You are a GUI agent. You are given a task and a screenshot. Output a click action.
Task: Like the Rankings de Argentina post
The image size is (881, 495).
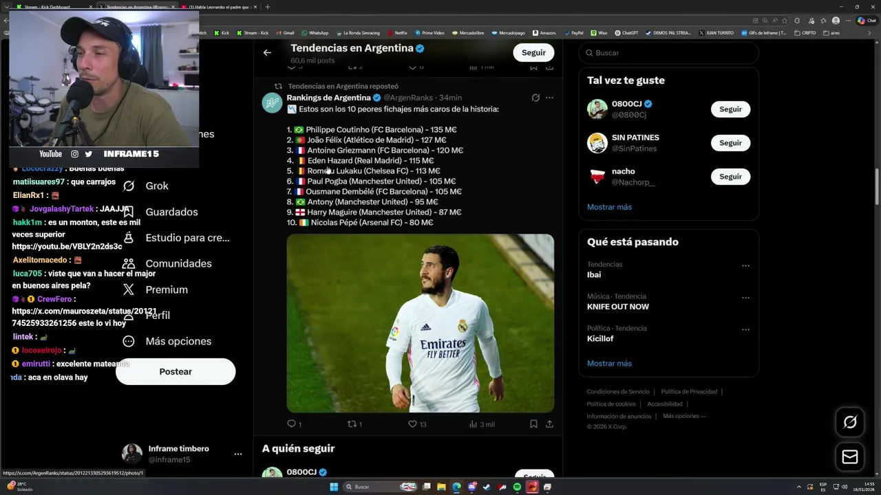point(417,424)
